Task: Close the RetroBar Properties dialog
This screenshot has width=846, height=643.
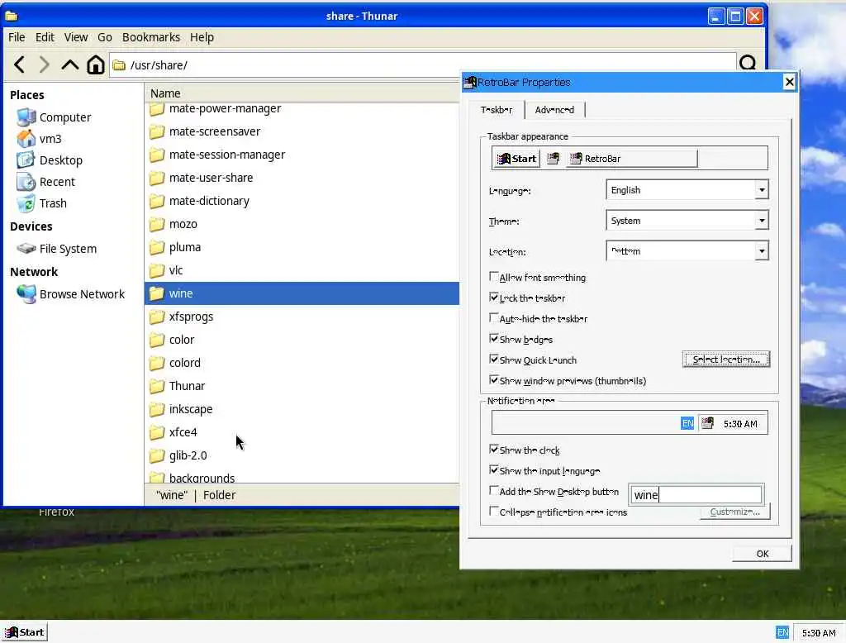Action: 789,82
